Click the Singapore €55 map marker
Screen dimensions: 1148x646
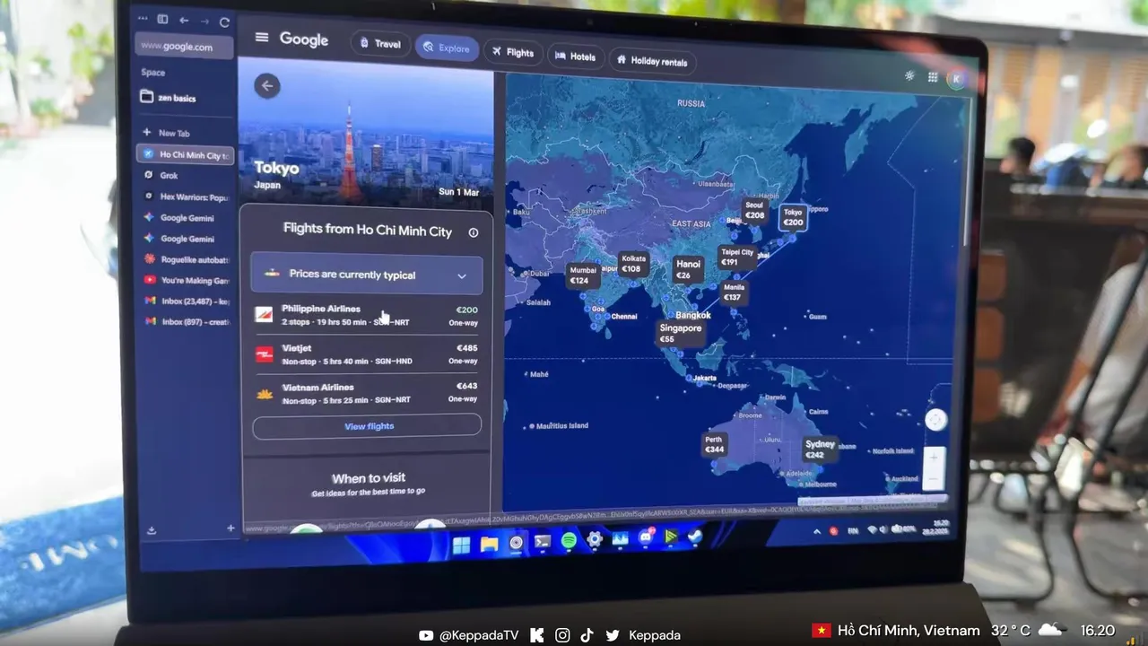[x=681, y=333]
